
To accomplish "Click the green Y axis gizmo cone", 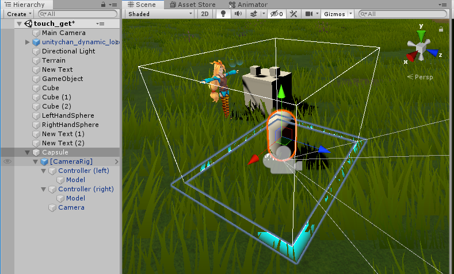I will [x=421, y=36].
